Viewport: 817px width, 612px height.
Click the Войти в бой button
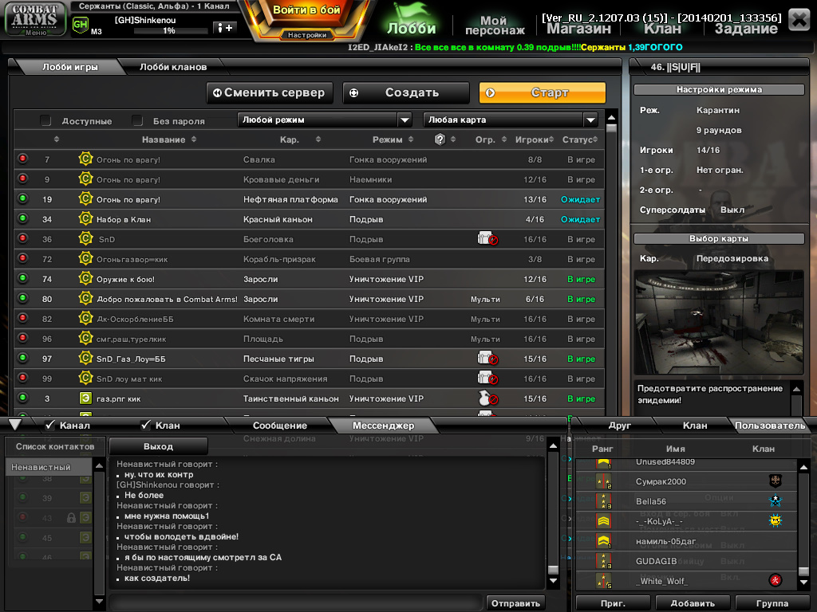[306, 11]
